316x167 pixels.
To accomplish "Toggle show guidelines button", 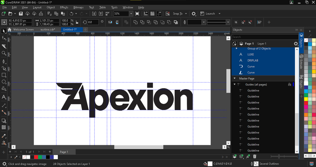I will tap(159, 14).
